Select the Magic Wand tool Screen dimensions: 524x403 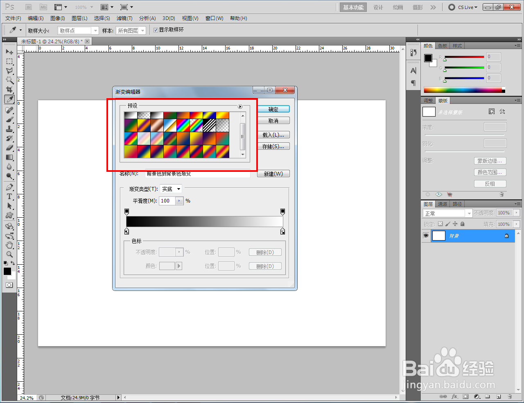(9, 80)
